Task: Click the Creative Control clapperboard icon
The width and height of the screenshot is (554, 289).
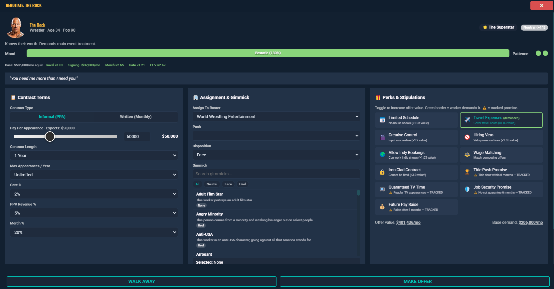Action: point(382,137)
